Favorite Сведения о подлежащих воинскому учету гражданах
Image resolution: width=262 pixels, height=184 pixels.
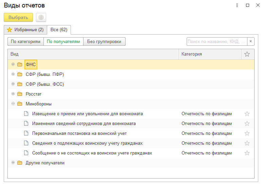pyautogui.click(x=247, y=143)
